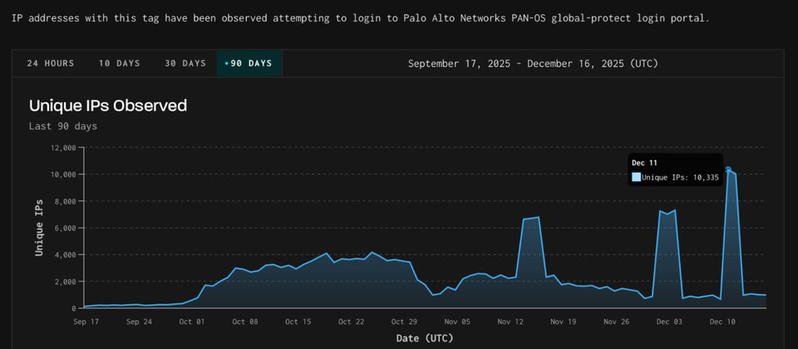Click the 6,000 y-axis tick label

pos(66,229)
